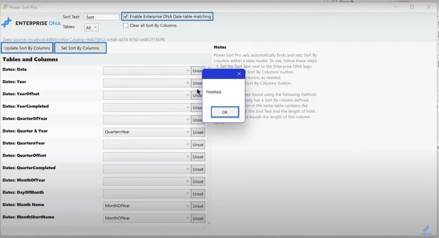Open dropdown for Dates: Year
This screenshot has width=439, height=238.
click(147, 83)
